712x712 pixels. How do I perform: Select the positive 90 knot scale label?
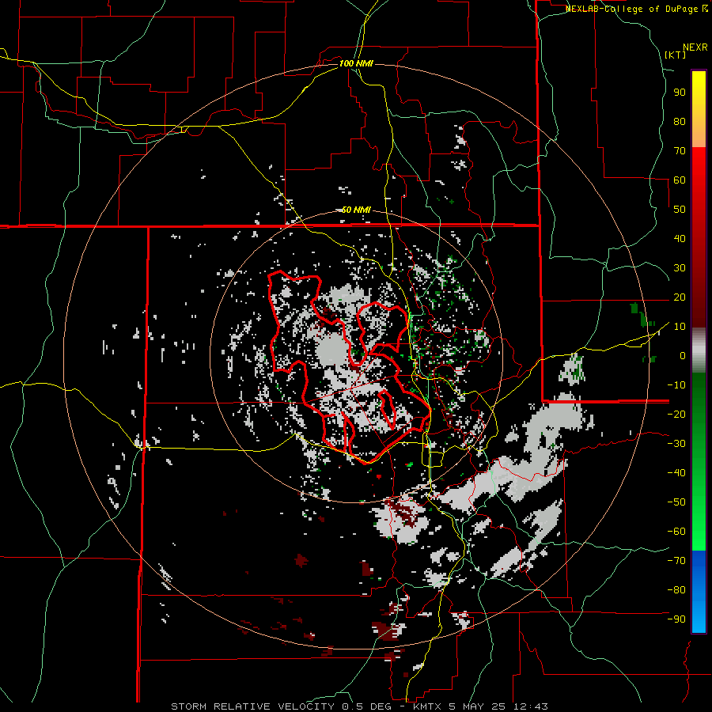pos(680,93)
